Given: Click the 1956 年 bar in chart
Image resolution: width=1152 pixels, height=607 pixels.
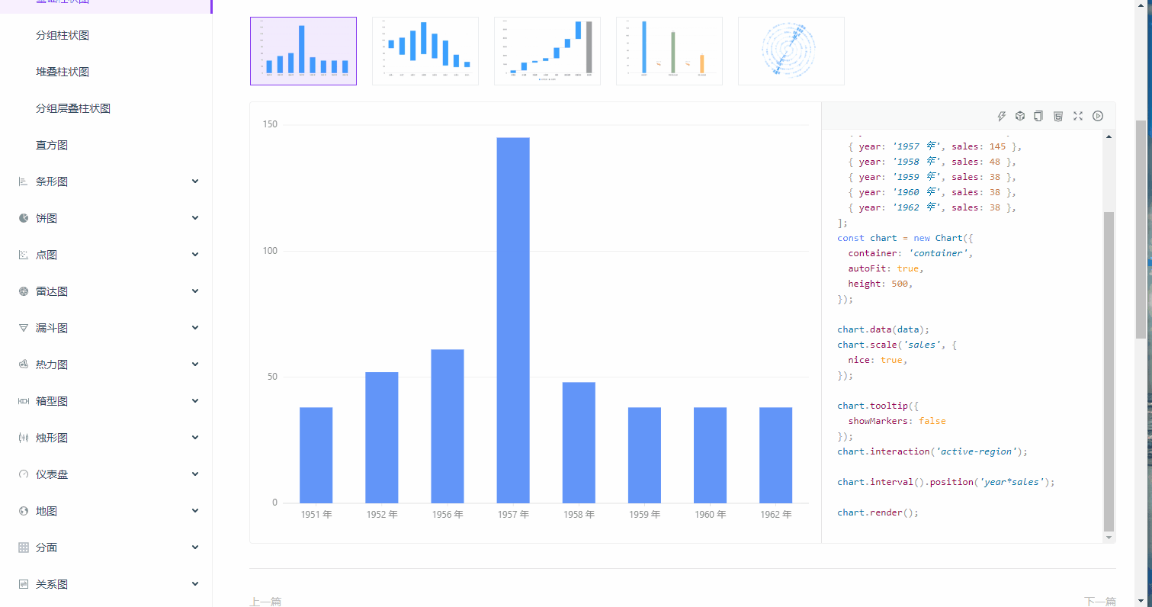Looking at the screenshot, I should coord(448,426).
